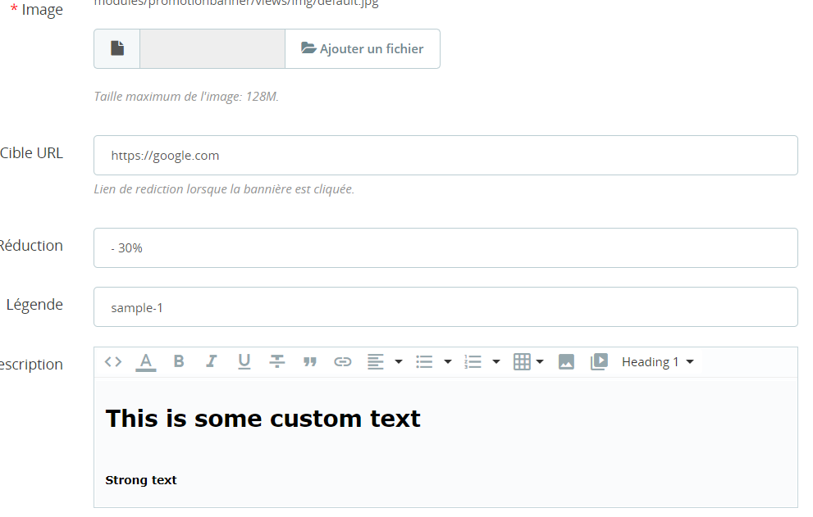Click the 'Réduction' label
The width and height of the screenshot is (813, 517).
coord(32,245)
